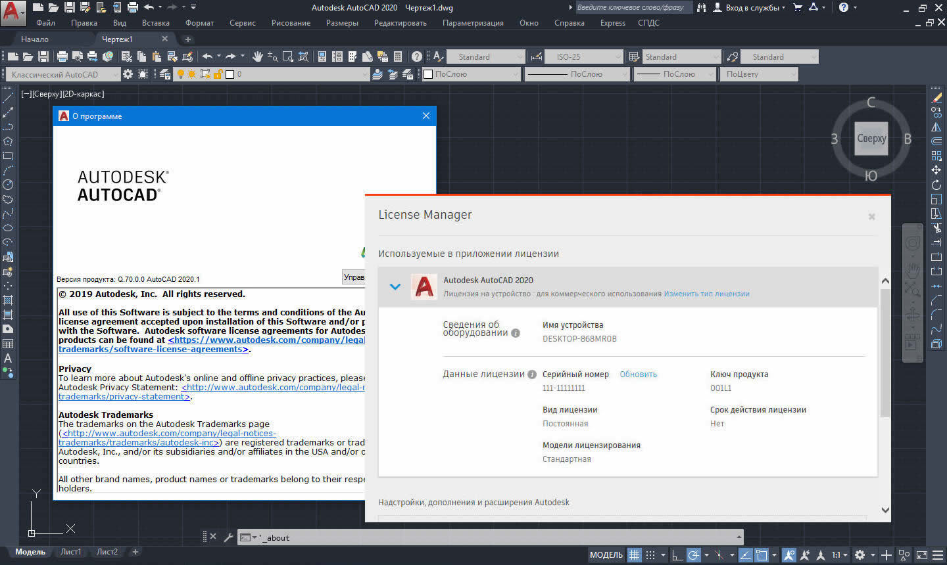Select Zoom Realtime tool in standard toolbar
947x565 pixels.
click(x=272, y=56)
